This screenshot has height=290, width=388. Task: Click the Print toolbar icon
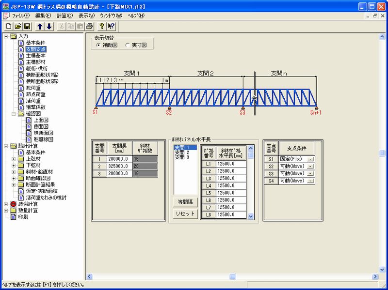click(89, 26)
